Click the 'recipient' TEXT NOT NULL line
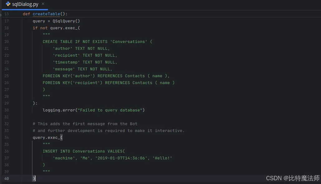Viewport: 321px width, 184px height. point(85,55)
